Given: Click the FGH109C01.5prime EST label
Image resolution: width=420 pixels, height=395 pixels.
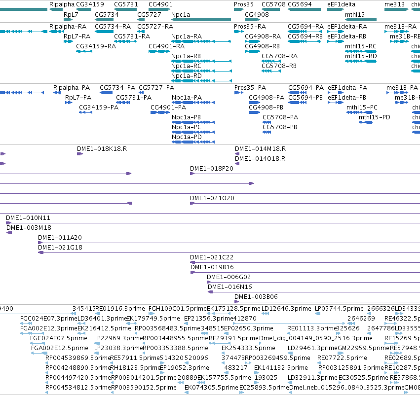Looking at the screenshot, I should pos(178,309).
